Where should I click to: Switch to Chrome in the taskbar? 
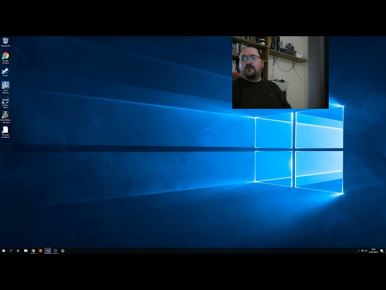33,251
